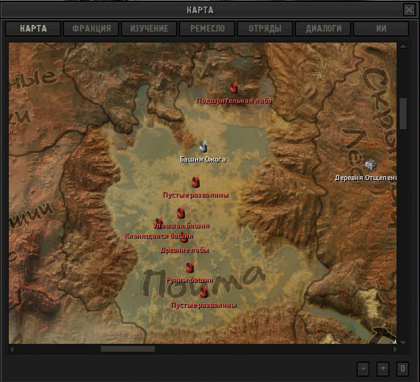
Task: Open the Франция tab
Action: pos(91,29)
